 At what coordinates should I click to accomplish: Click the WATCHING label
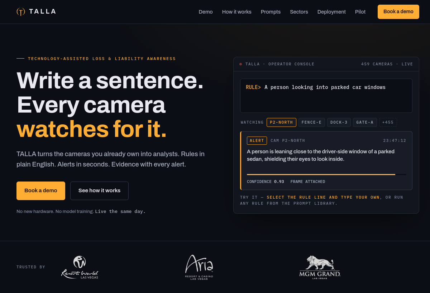click(252, 123)
